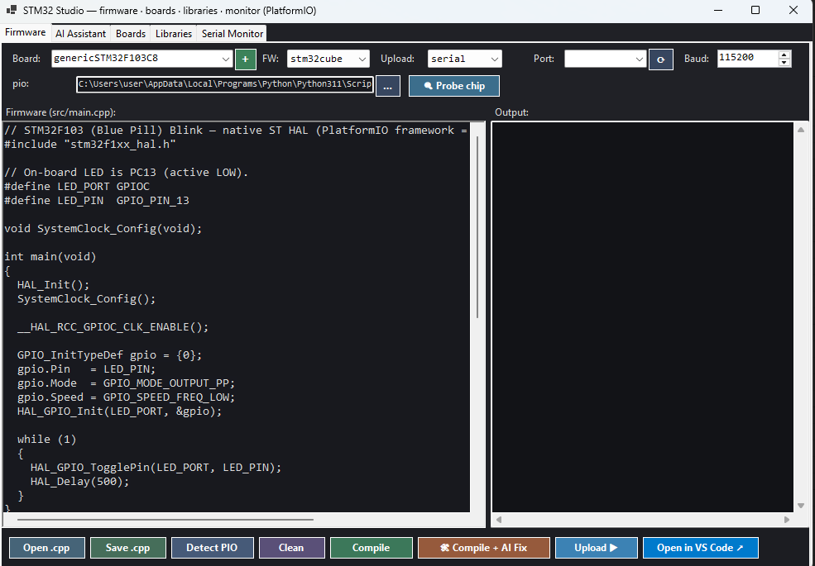Click Output panel scroll down arrow
The height and width of the screenshot is (566, 815).
801,505
